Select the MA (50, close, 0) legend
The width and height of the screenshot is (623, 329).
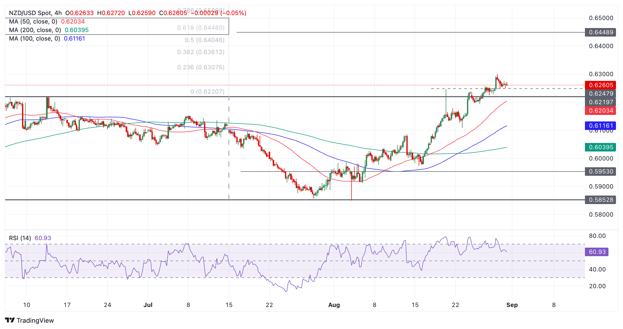[33, 22]
